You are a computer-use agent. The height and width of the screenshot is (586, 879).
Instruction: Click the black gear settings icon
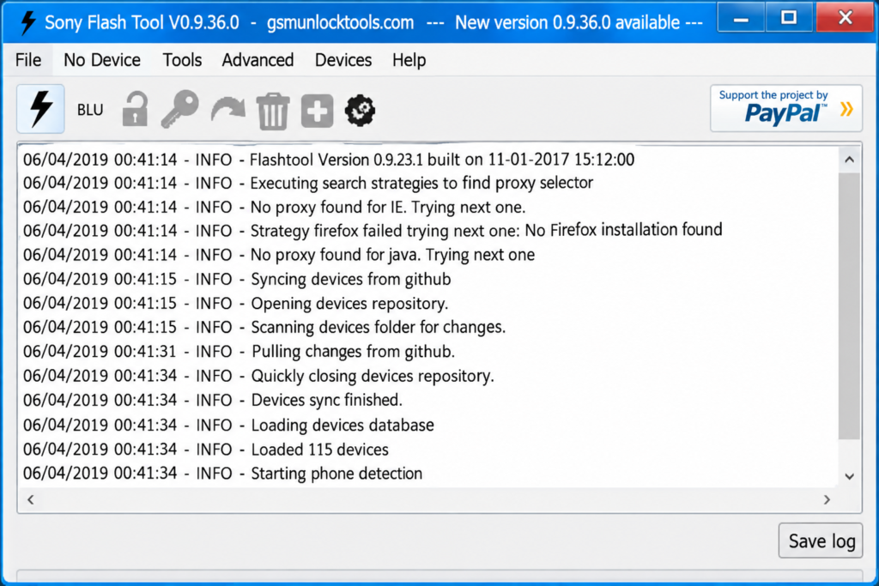(360, 111)
